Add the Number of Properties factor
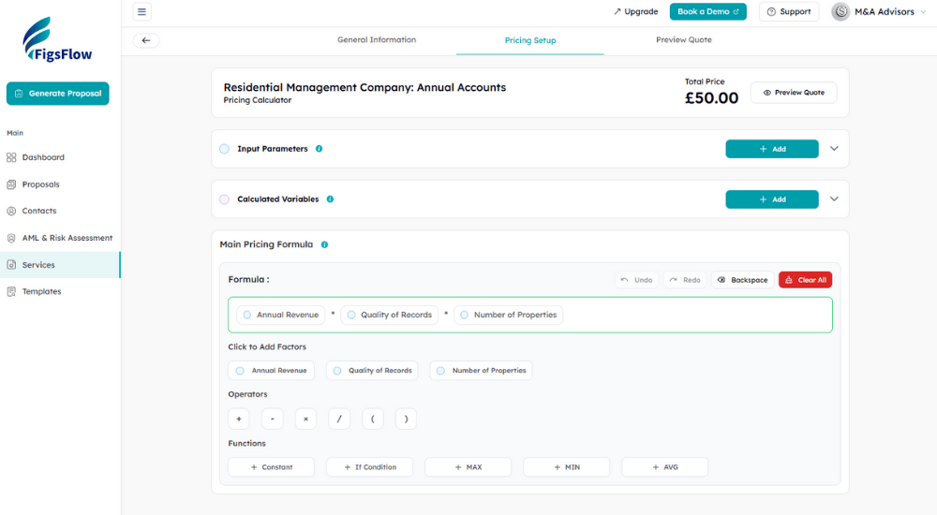 (481, 371)
